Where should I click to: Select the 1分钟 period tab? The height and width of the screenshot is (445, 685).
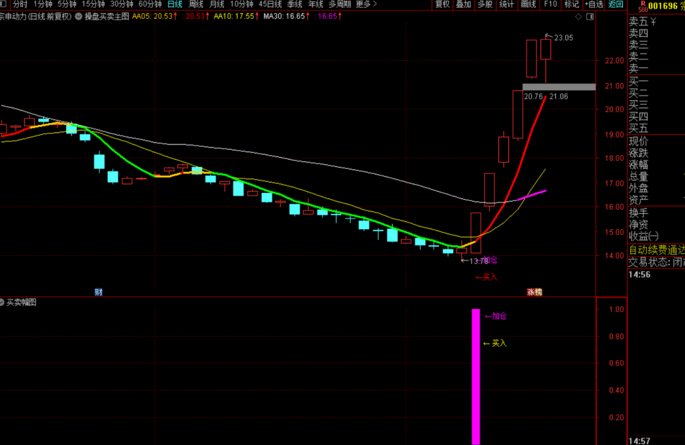43,5
